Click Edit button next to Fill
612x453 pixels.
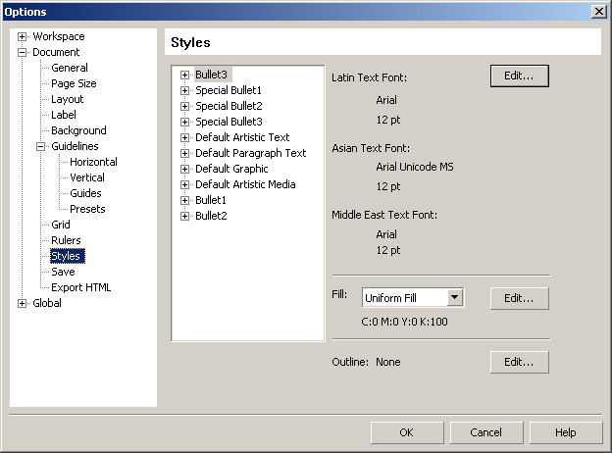pos(520,298)
